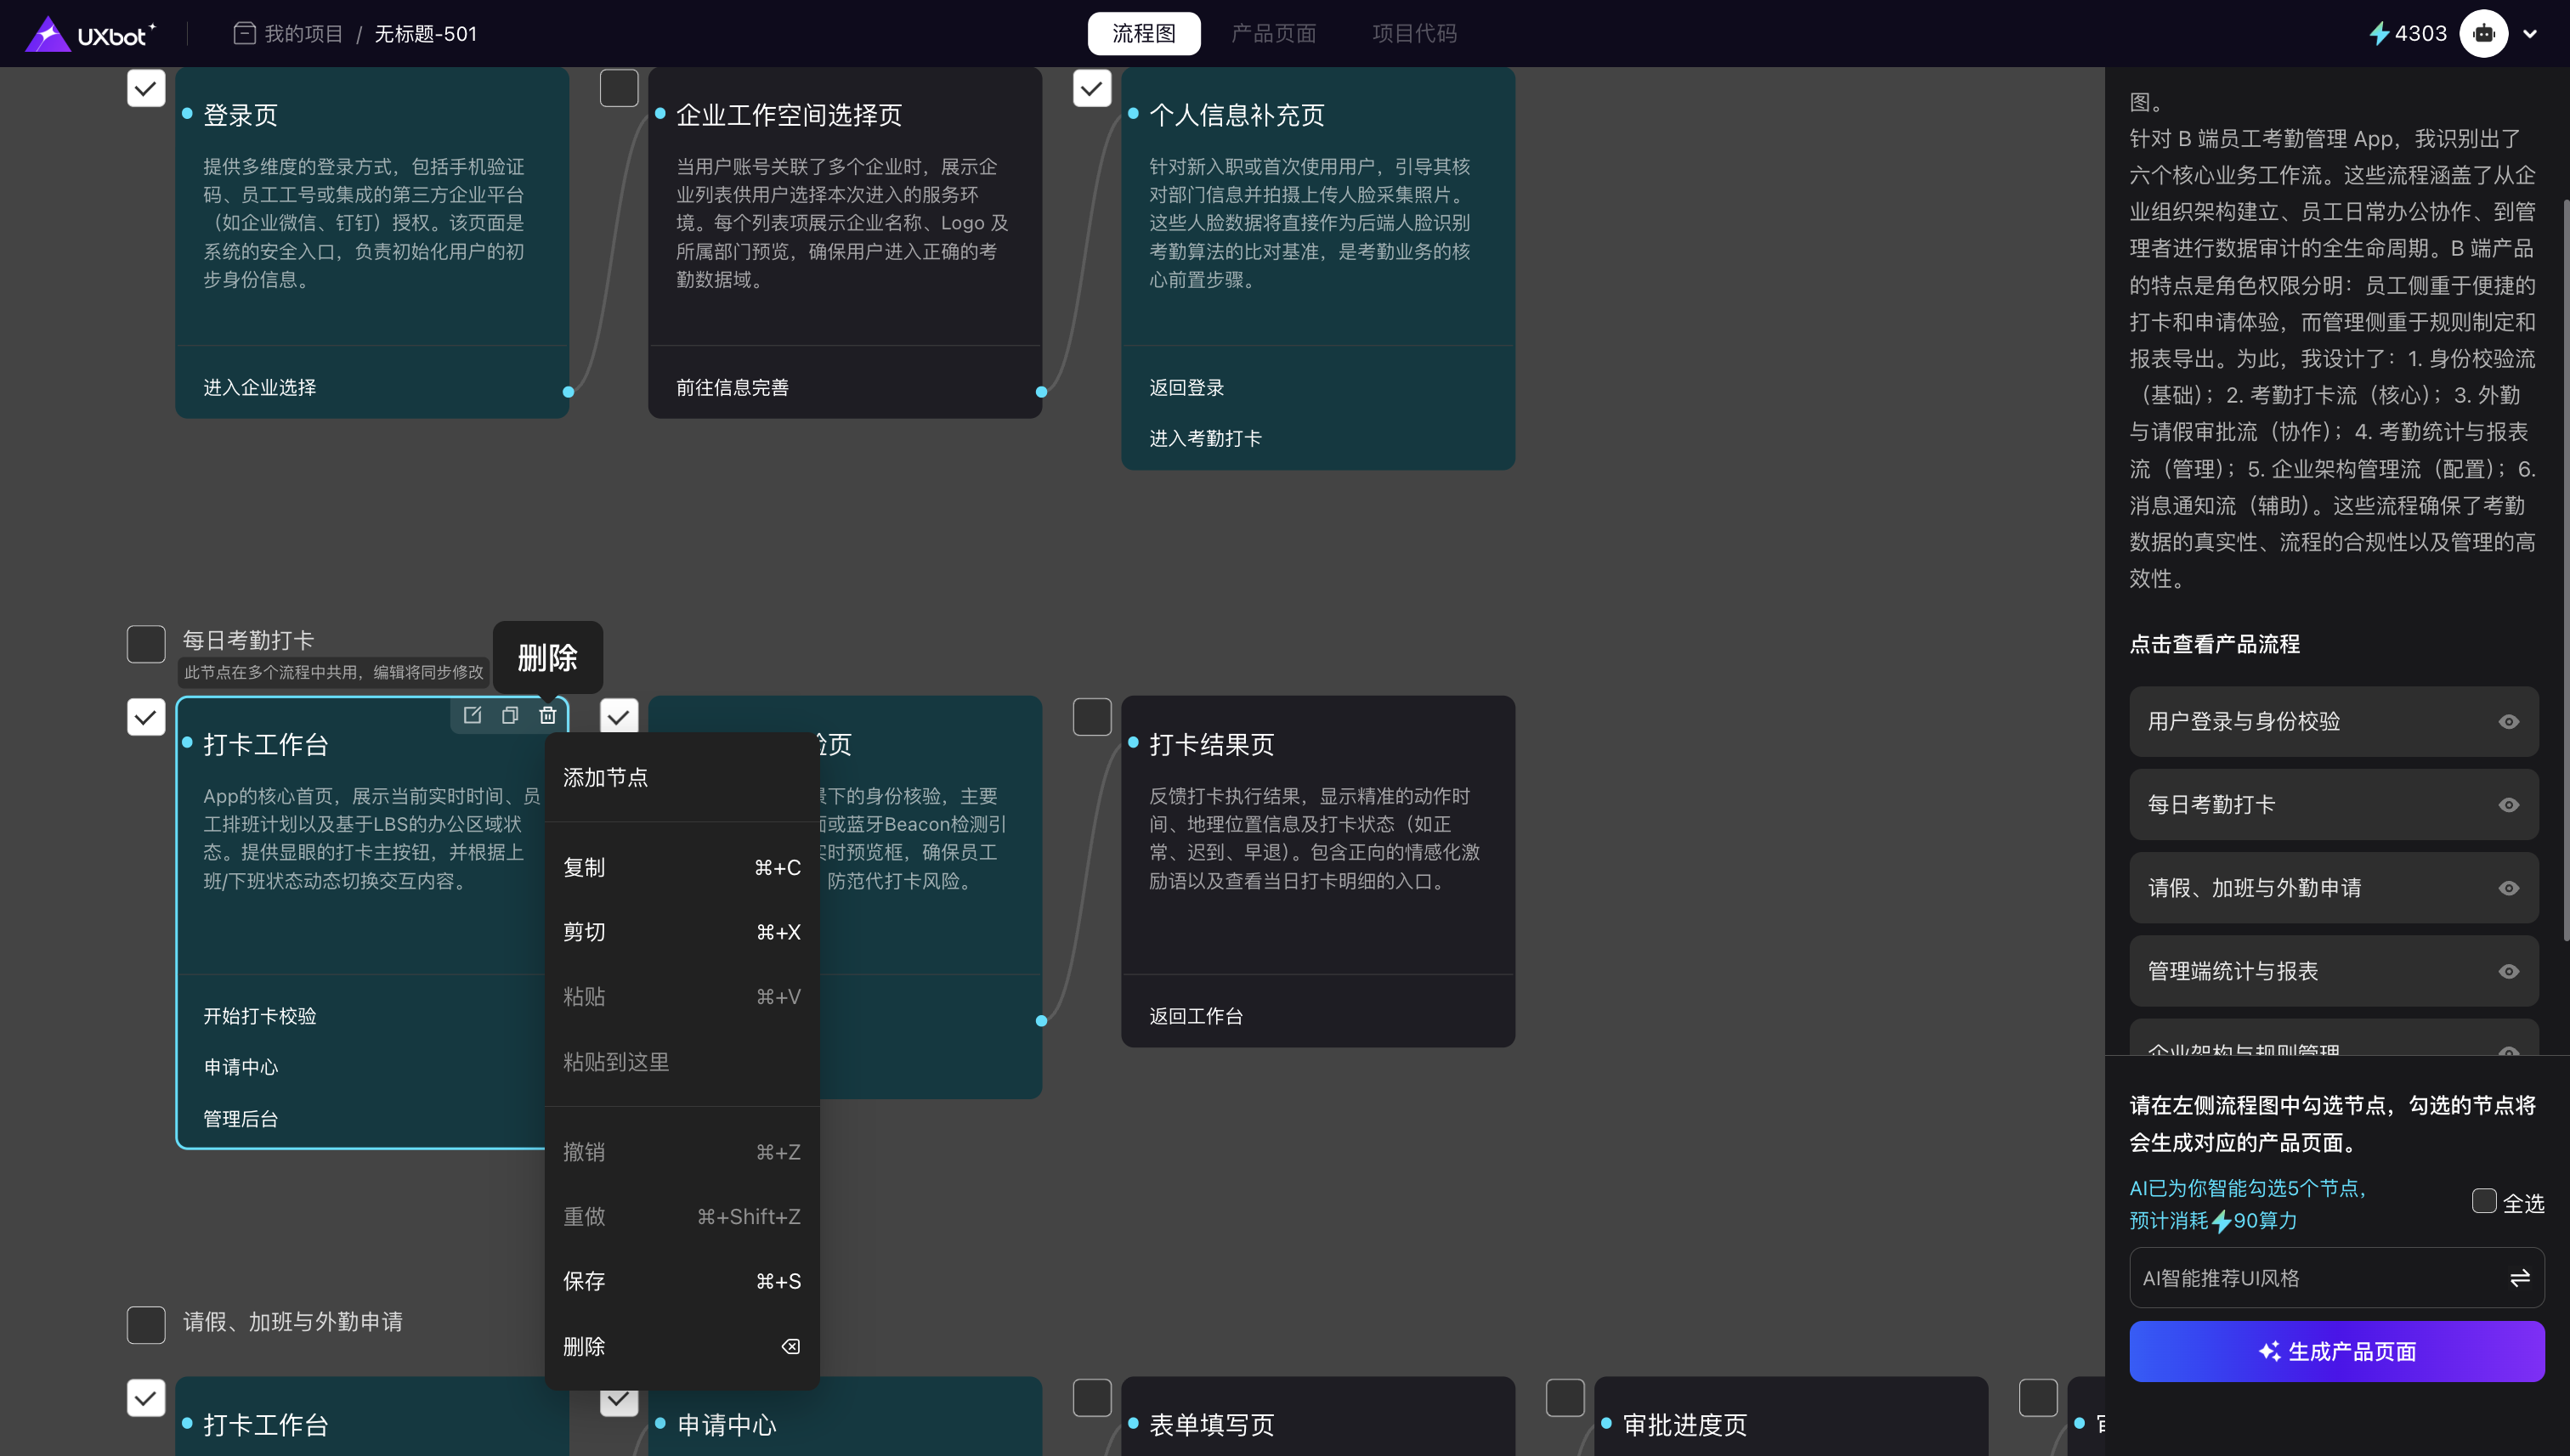Select 添加节点 in the context menu
The width and height of the screenshot is (2570, 1456).
click(x=606, y=778)
